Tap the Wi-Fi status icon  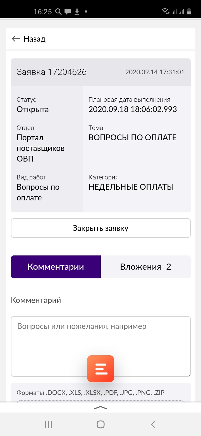point(166,11)
